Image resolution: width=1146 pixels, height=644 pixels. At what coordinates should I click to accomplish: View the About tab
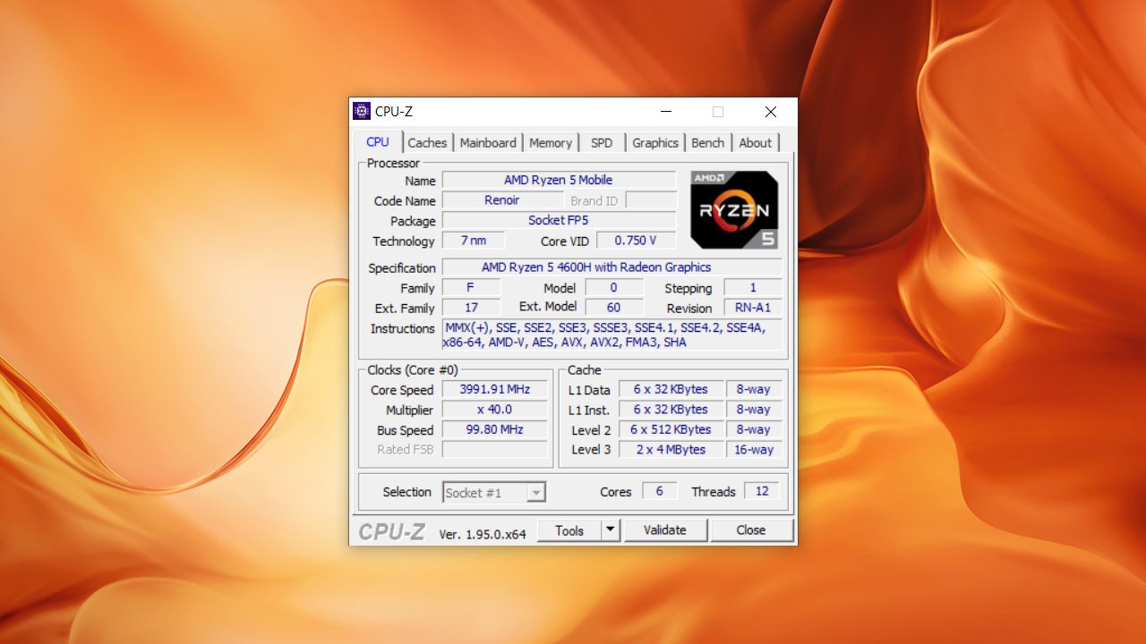point(755,143)
